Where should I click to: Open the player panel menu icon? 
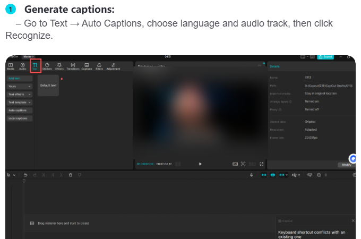260,66
